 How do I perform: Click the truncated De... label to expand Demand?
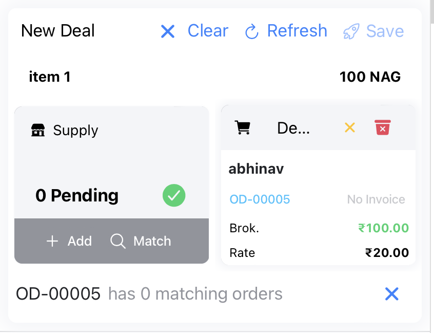pyautogui.click(x=293, y=127)
